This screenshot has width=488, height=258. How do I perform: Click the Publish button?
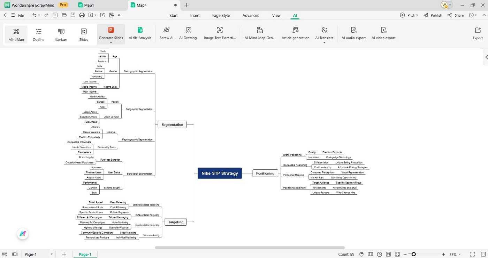433,15
